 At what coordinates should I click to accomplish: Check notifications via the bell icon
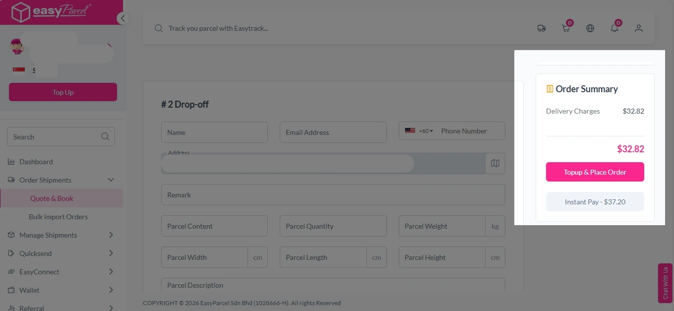point(614,28)
